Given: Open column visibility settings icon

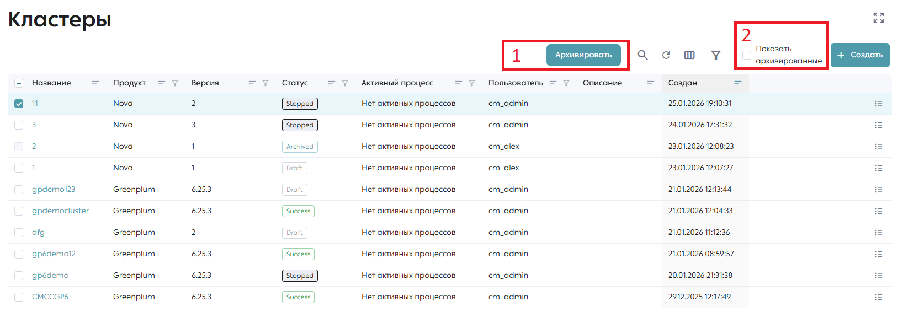Looking at the screenshot, I should pyautogui.click(x=689, y=55).
